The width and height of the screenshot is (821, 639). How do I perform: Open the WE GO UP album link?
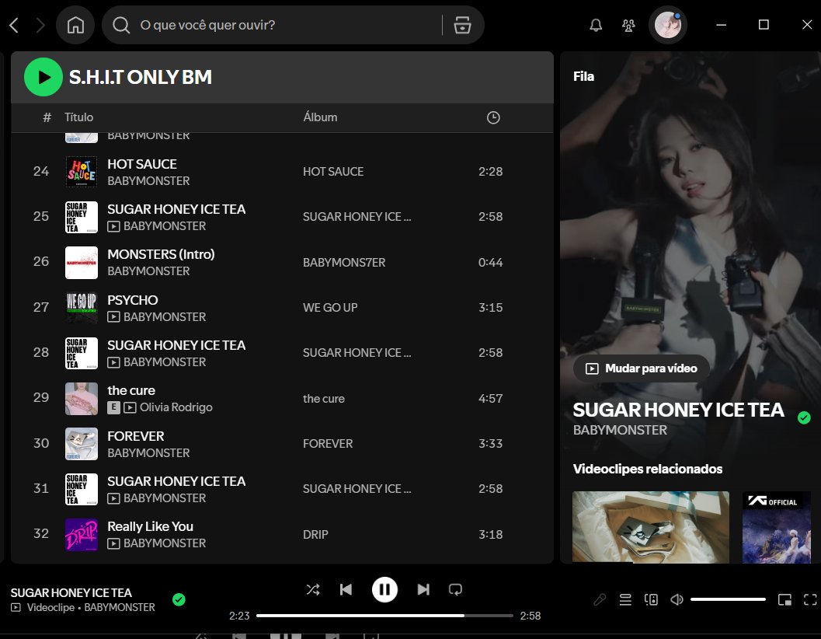(330, 308)
